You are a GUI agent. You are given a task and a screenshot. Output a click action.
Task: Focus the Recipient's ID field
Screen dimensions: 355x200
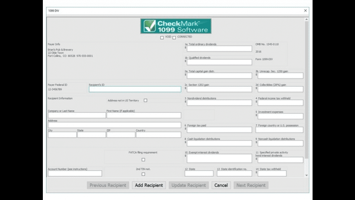point(135,89)
